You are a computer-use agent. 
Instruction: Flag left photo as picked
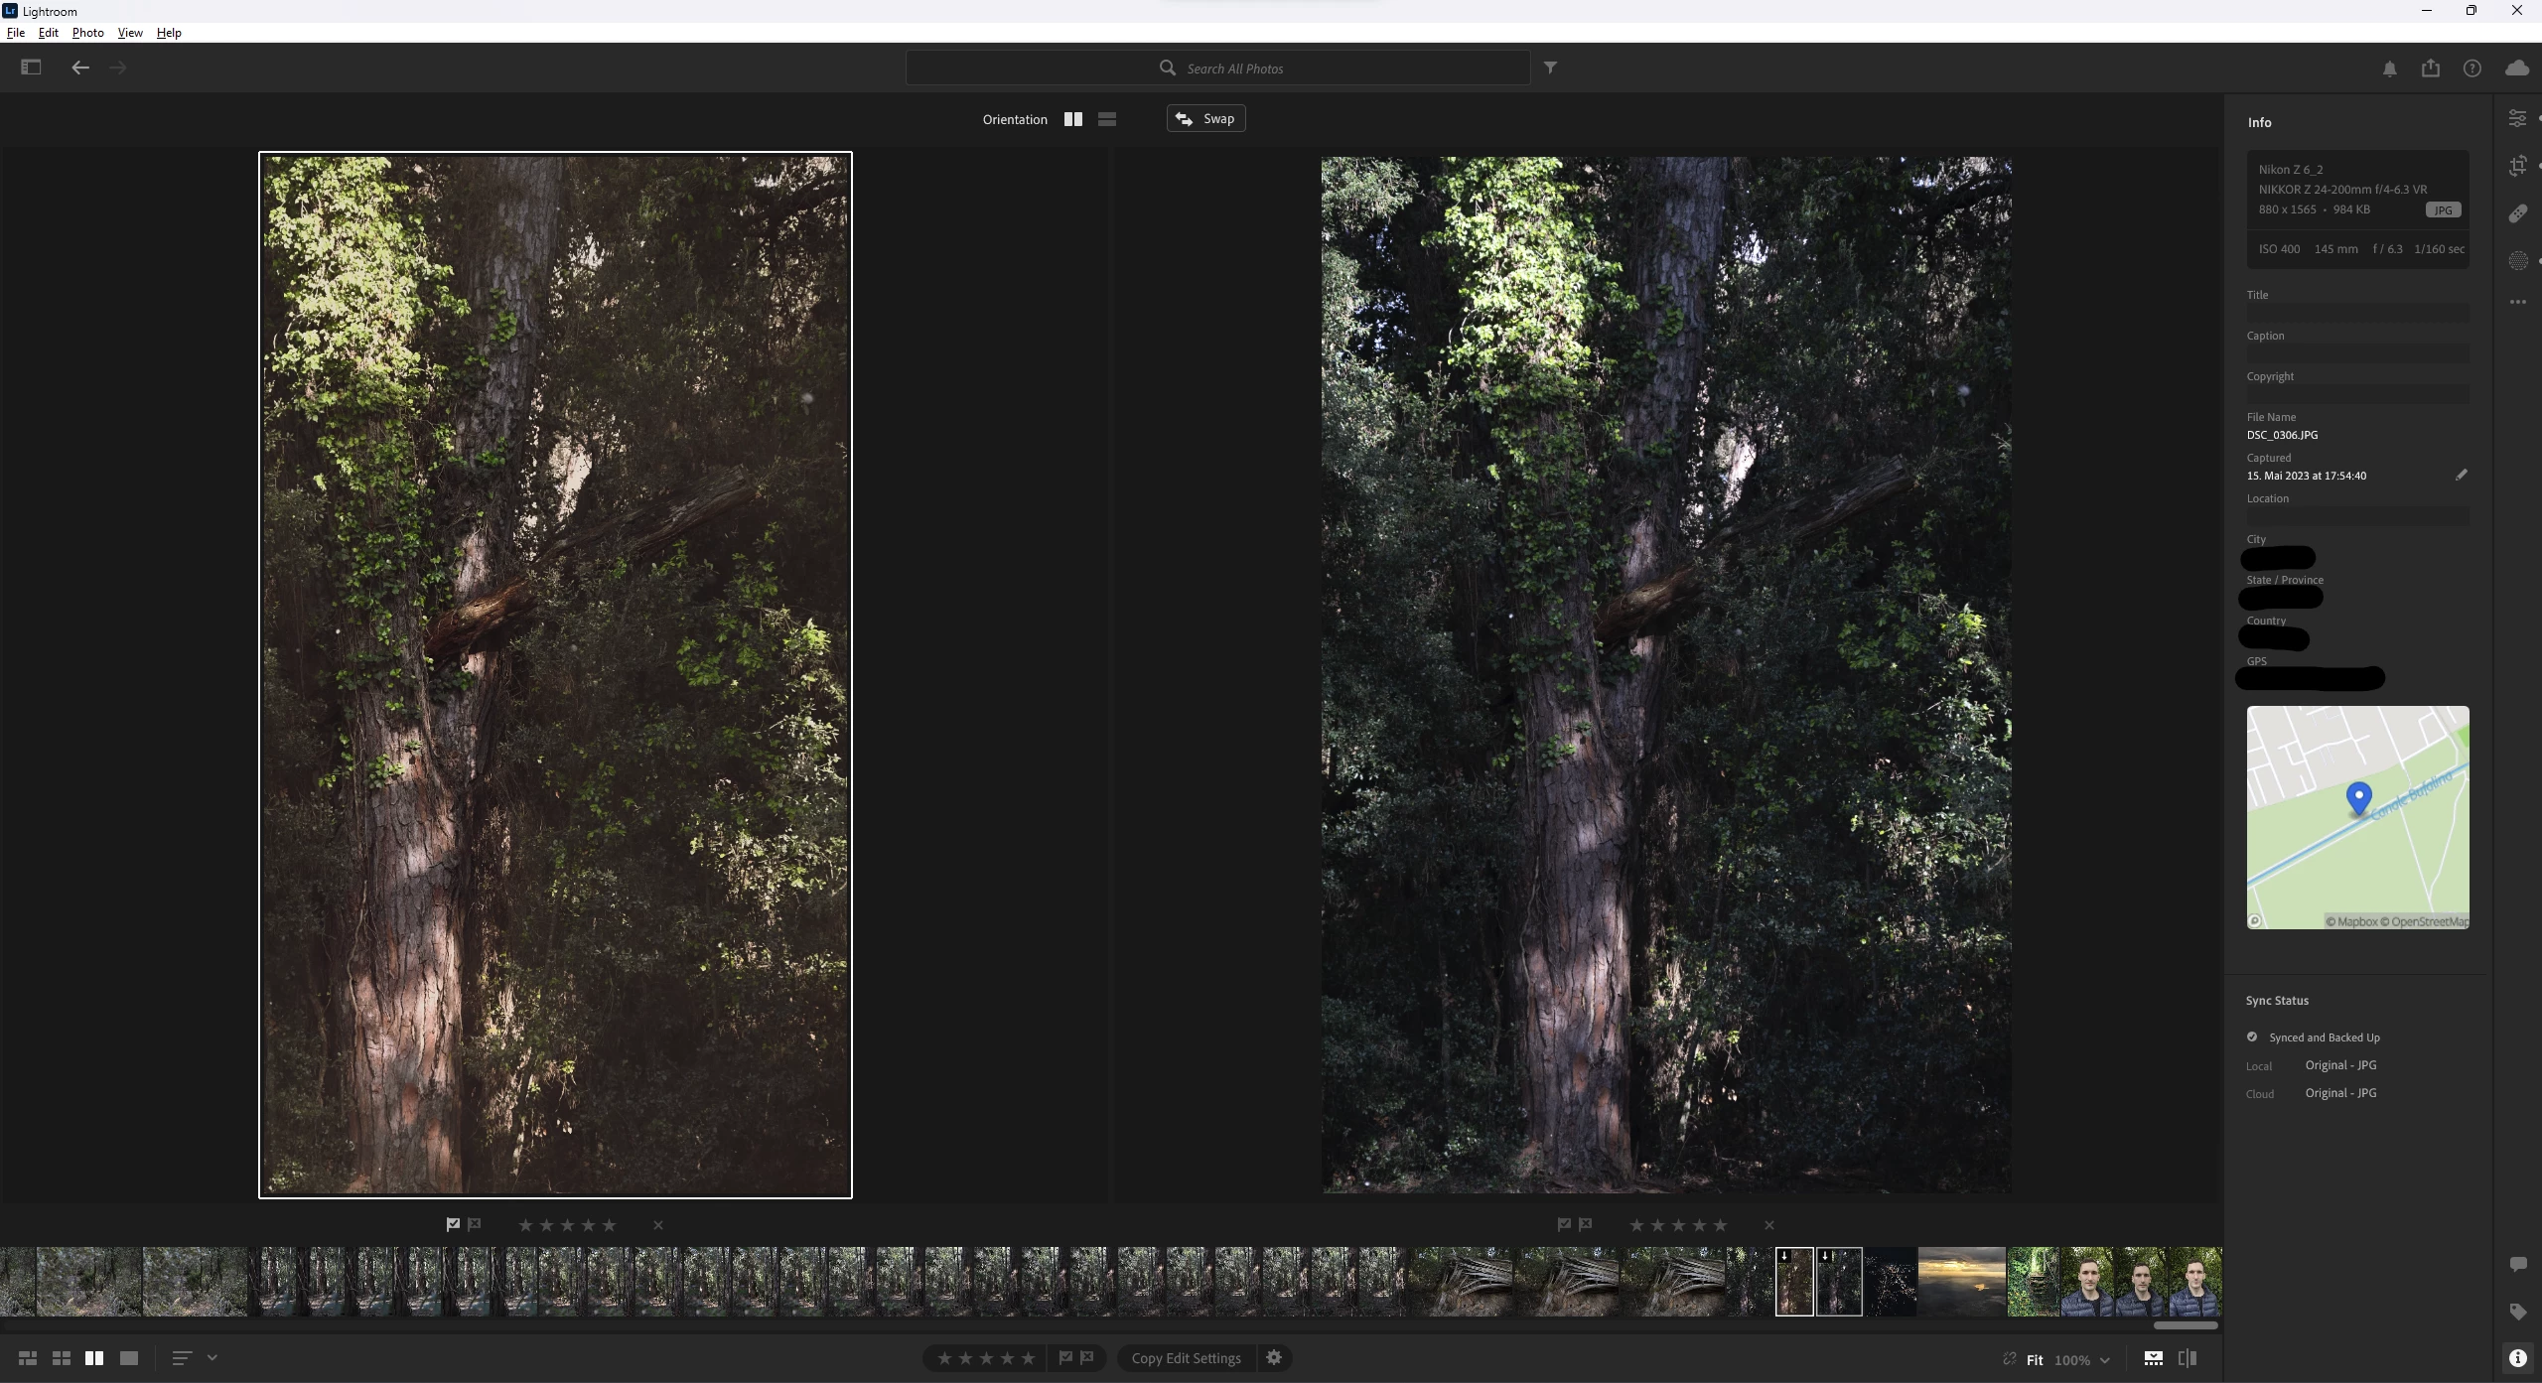[x=453, y=1224]
